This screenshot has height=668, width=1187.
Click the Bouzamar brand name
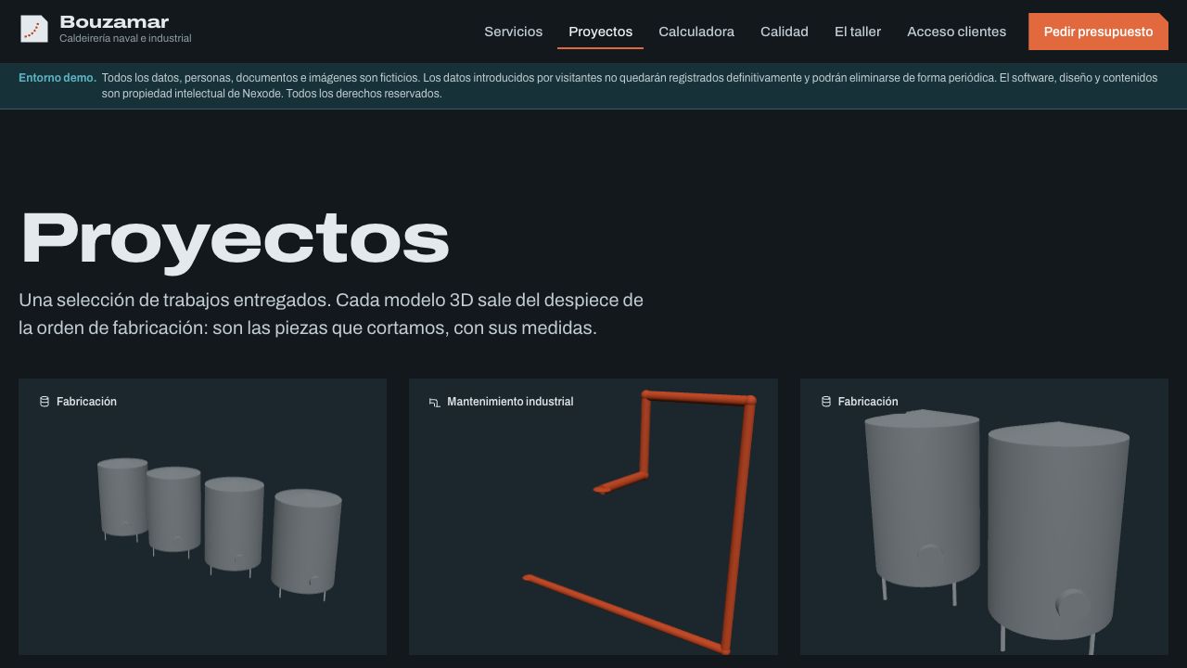click(114, 22)
